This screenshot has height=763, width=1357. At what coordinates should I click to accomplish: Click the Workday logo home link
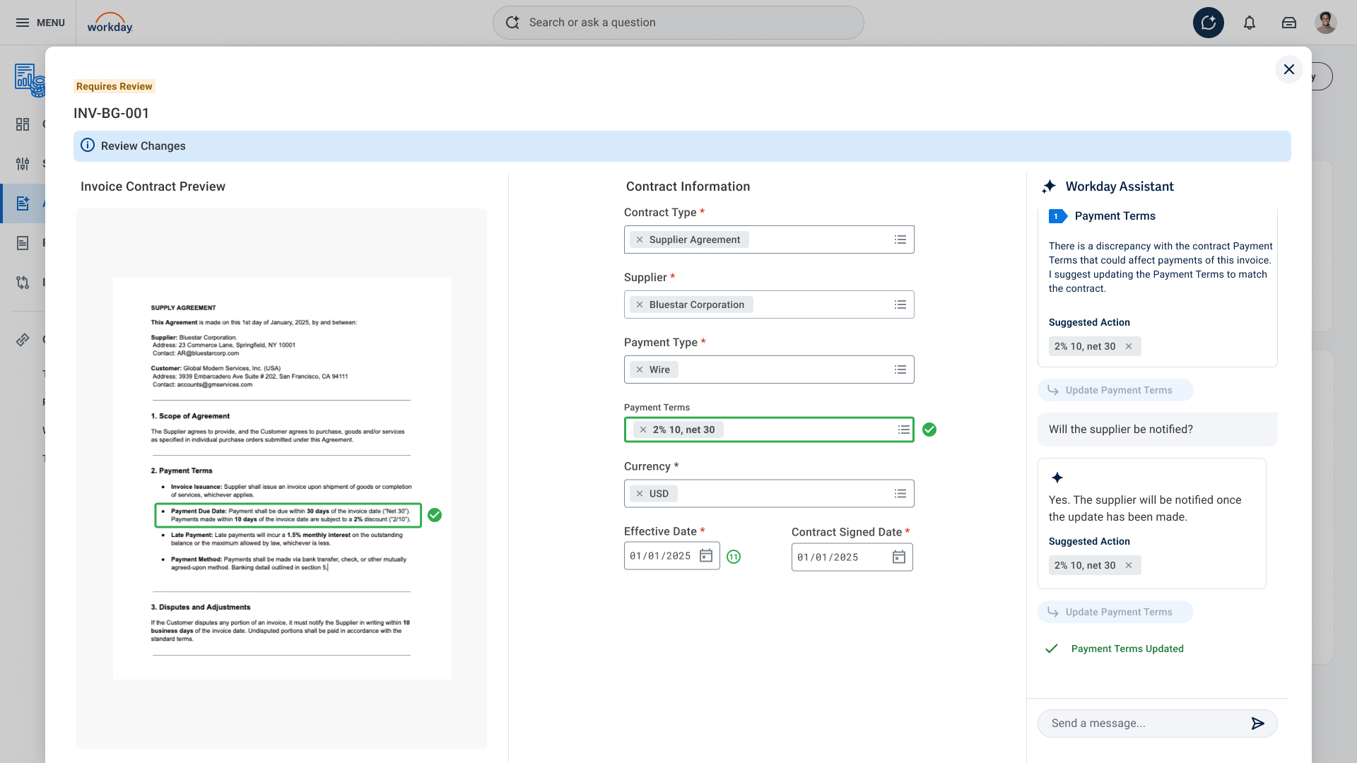[110, 23]
